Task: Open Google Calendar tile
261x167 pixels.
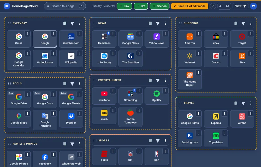Action: pos(19,60)
